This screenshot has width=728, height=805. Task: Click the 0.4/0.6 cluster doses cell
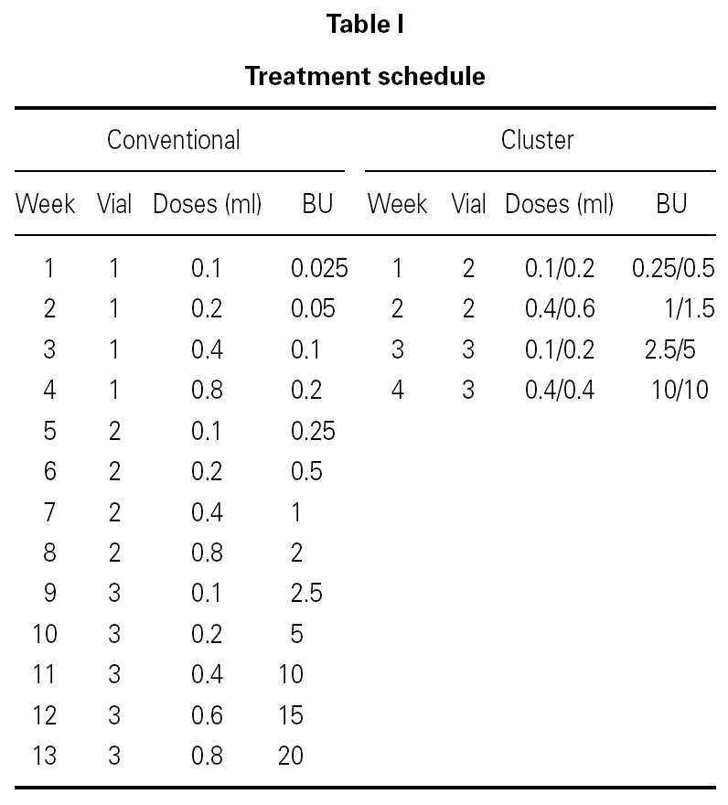pyautogui.click(x=560, y=309)
